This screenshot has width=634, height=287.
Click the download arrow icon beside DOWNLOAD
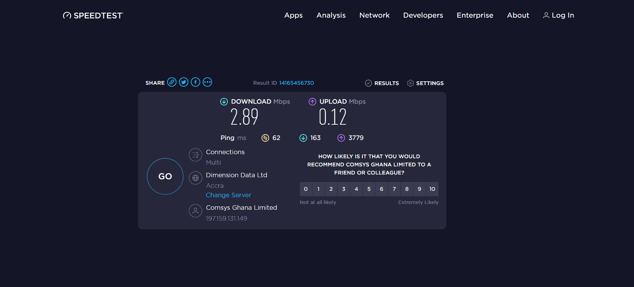[224, 102]
